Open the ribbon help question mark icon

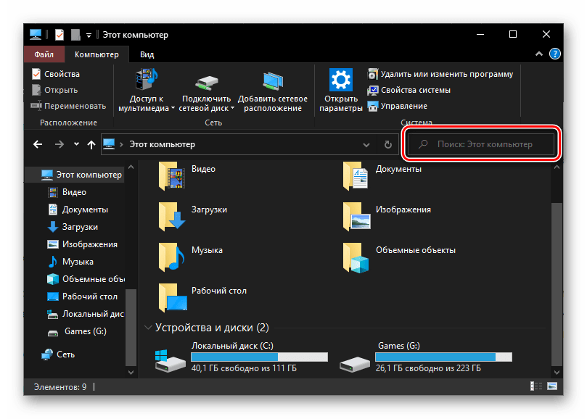(x=555, y=54)
